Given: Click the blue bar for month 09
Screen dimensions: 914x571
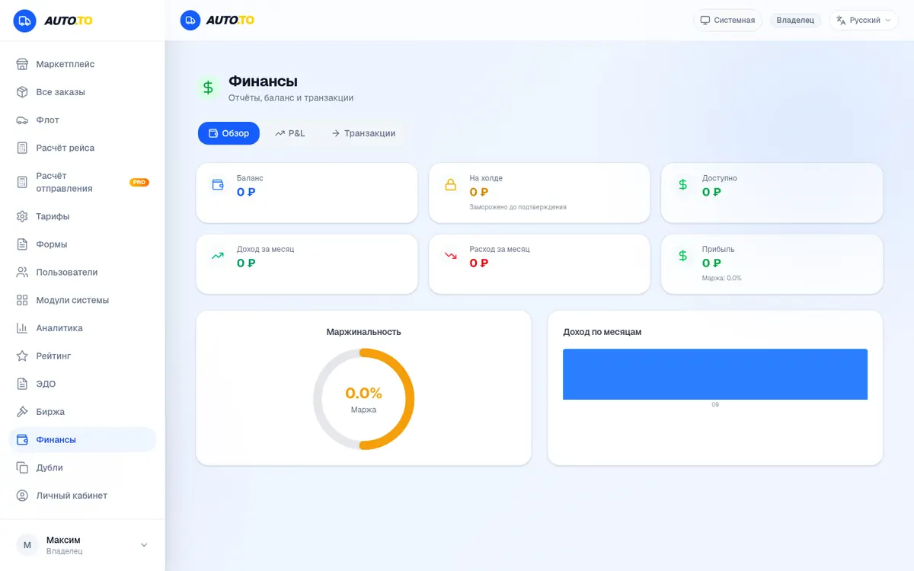Looking at the screenshot, I should [x=715, y=374].
